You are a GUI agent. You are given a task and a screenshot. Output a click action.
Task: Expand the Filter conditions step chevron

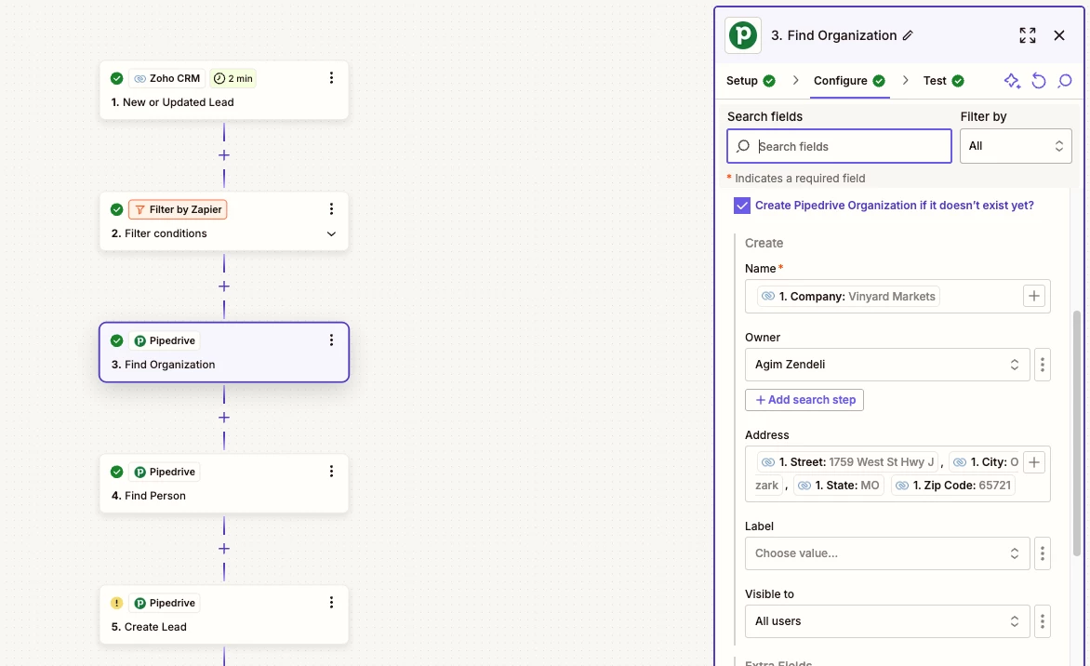332,233
